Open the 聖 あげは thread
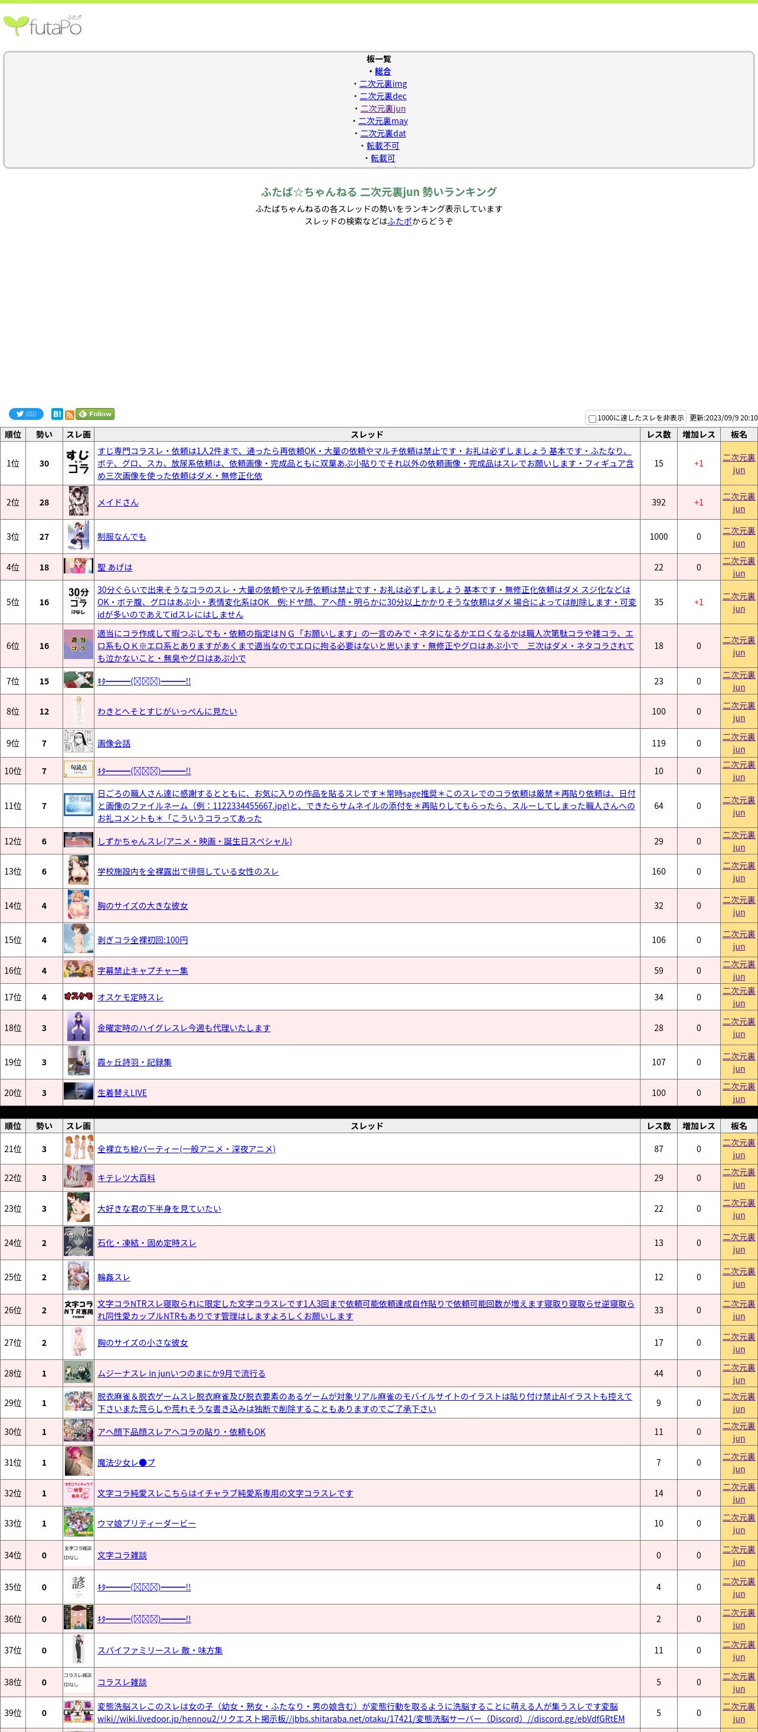The image size is (758, 1732). click(x=115, y=567)
